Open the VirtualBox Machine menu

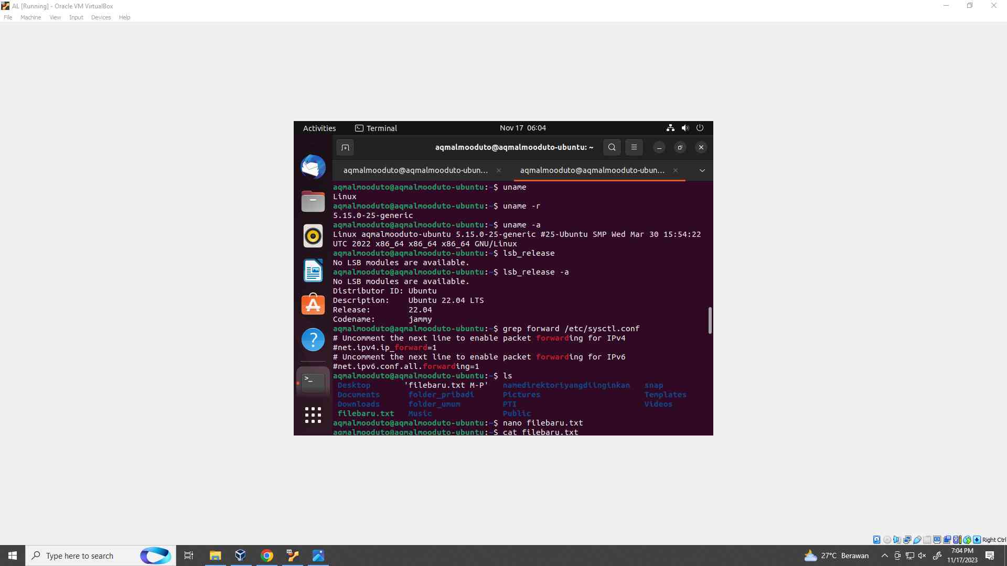pyautogui.click(x=30, y=17)
